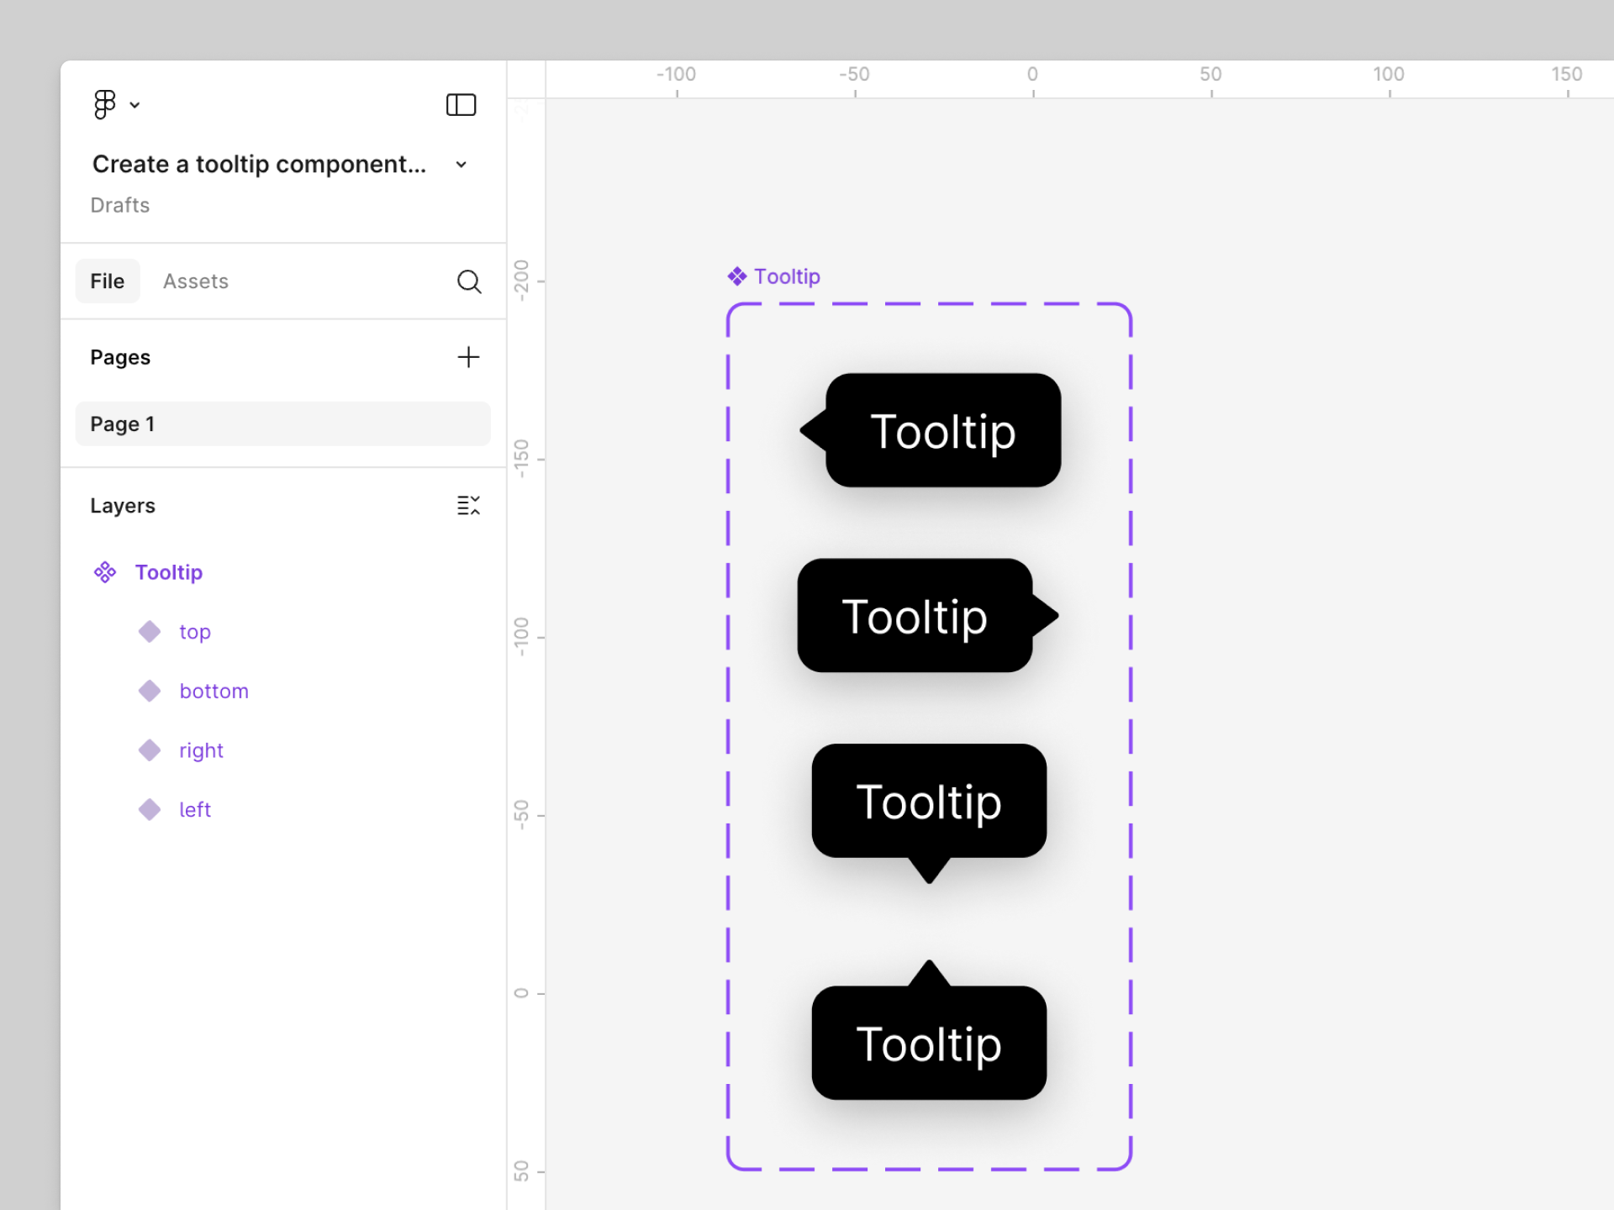Viewport: 1614px width, 1210px height.
Task: Select tooltip with left-pointing arrow on canvas
Action: point(941,430)
